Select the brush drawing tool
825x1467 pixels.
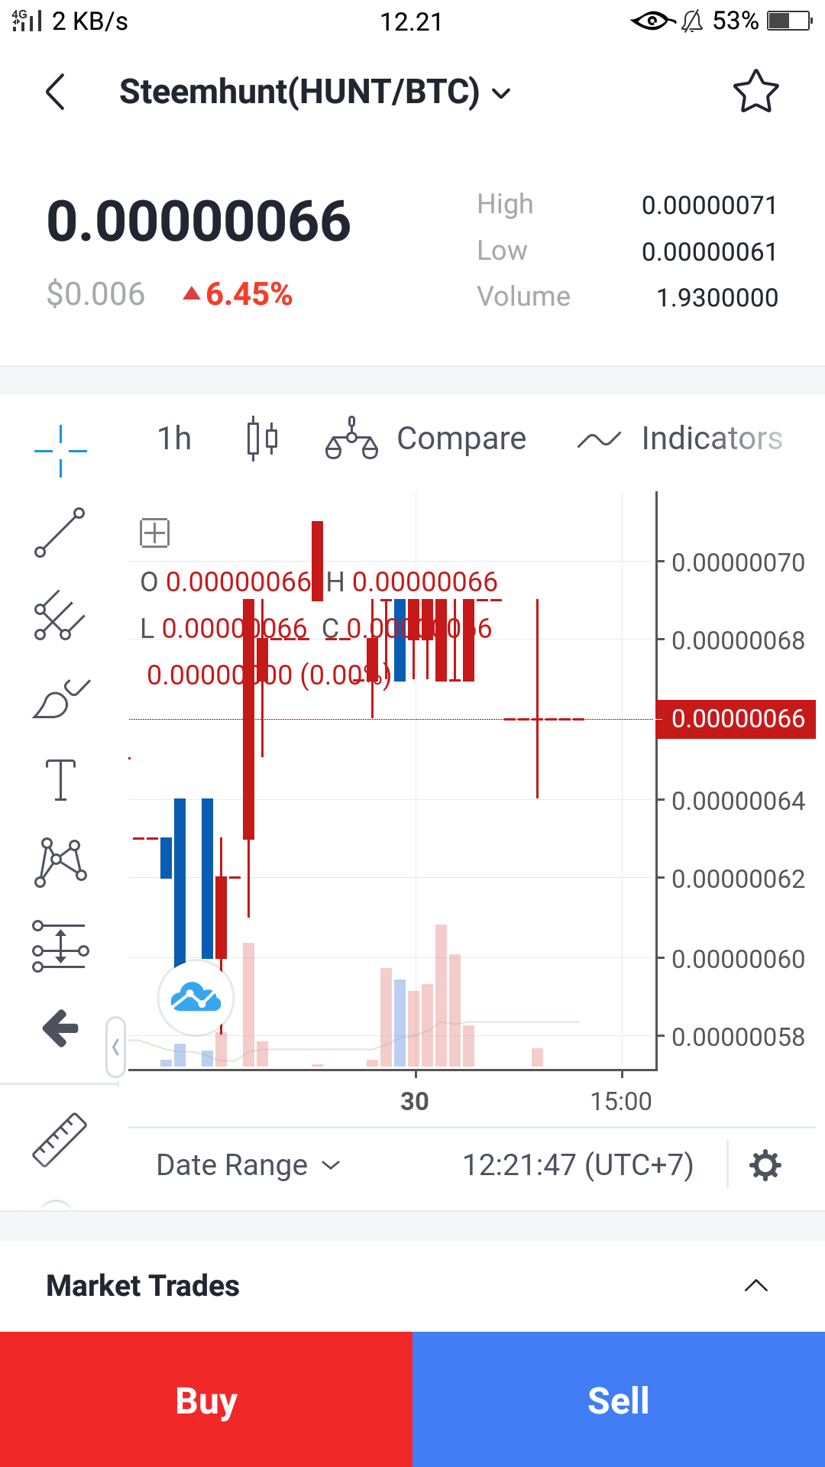point(61,698)
